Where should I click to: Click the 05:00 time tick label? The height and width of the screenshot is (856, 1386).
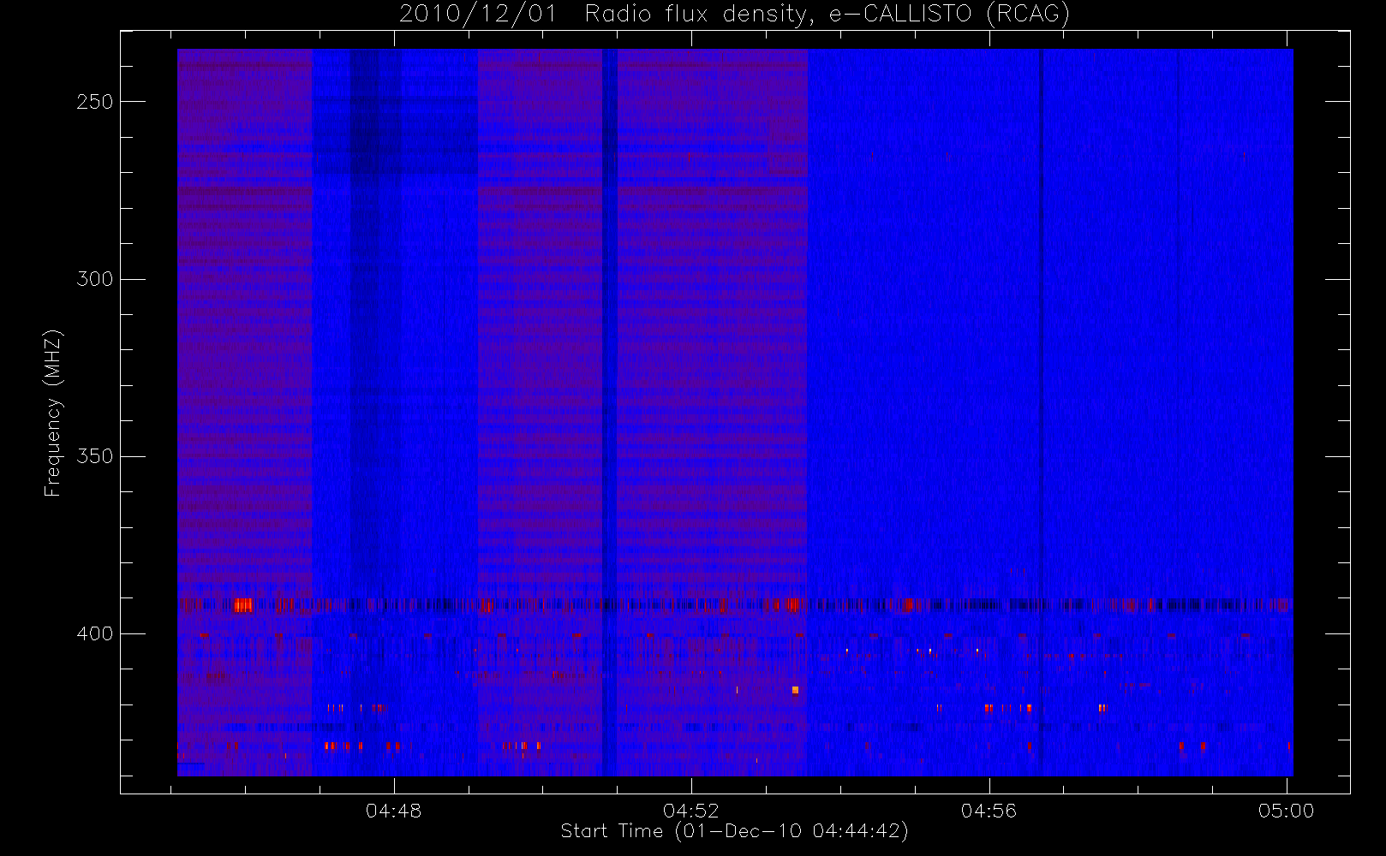(1286, 811)
